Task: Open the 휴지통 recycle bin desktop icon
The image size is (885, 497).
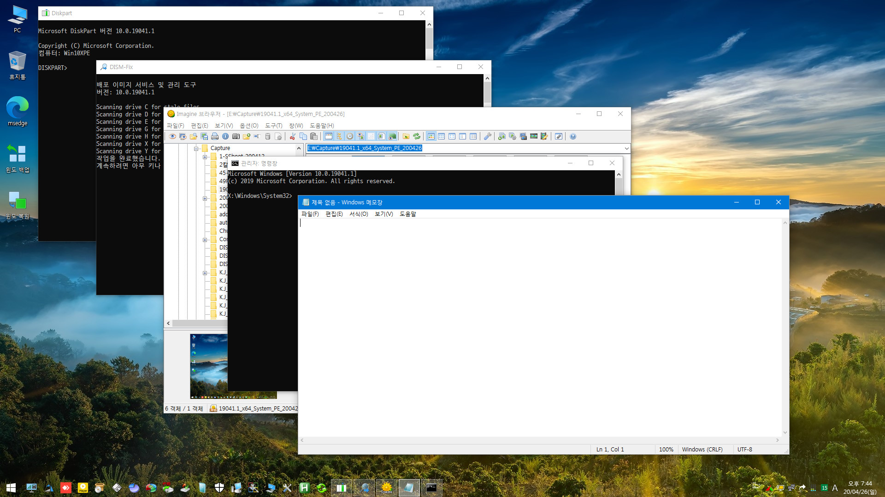Action: 18,65
